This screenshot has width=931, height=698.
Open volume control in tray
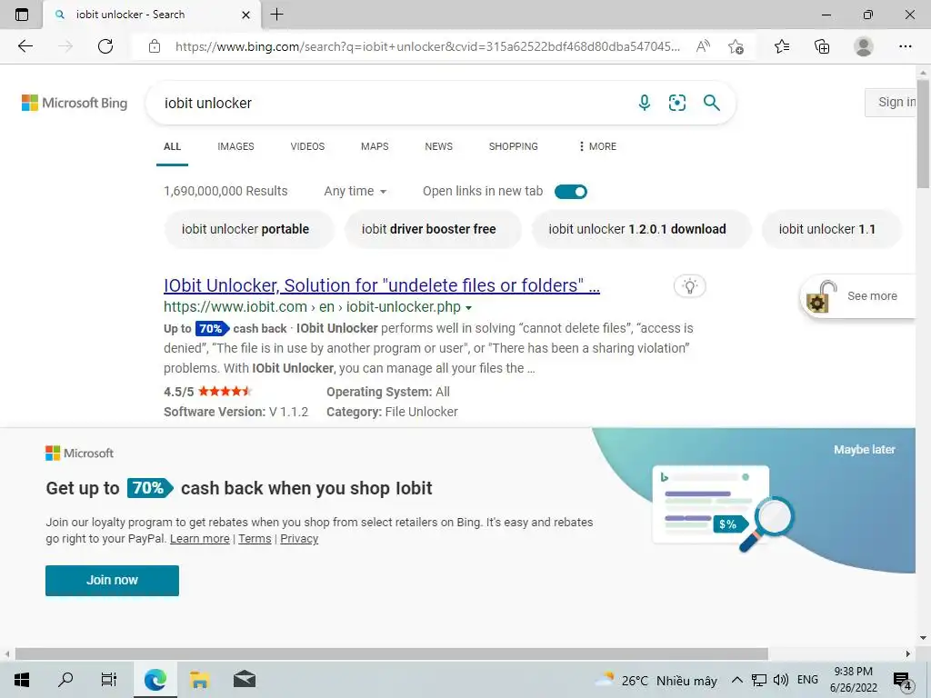pyautogui.click(x=781, y=680)
